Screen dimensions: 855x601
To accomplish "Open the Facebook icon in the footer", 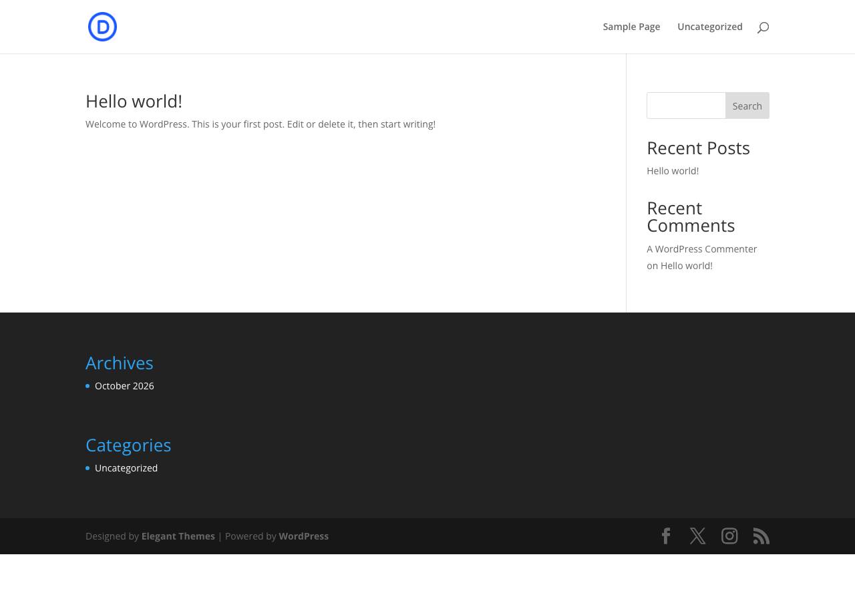I will 666,536.
